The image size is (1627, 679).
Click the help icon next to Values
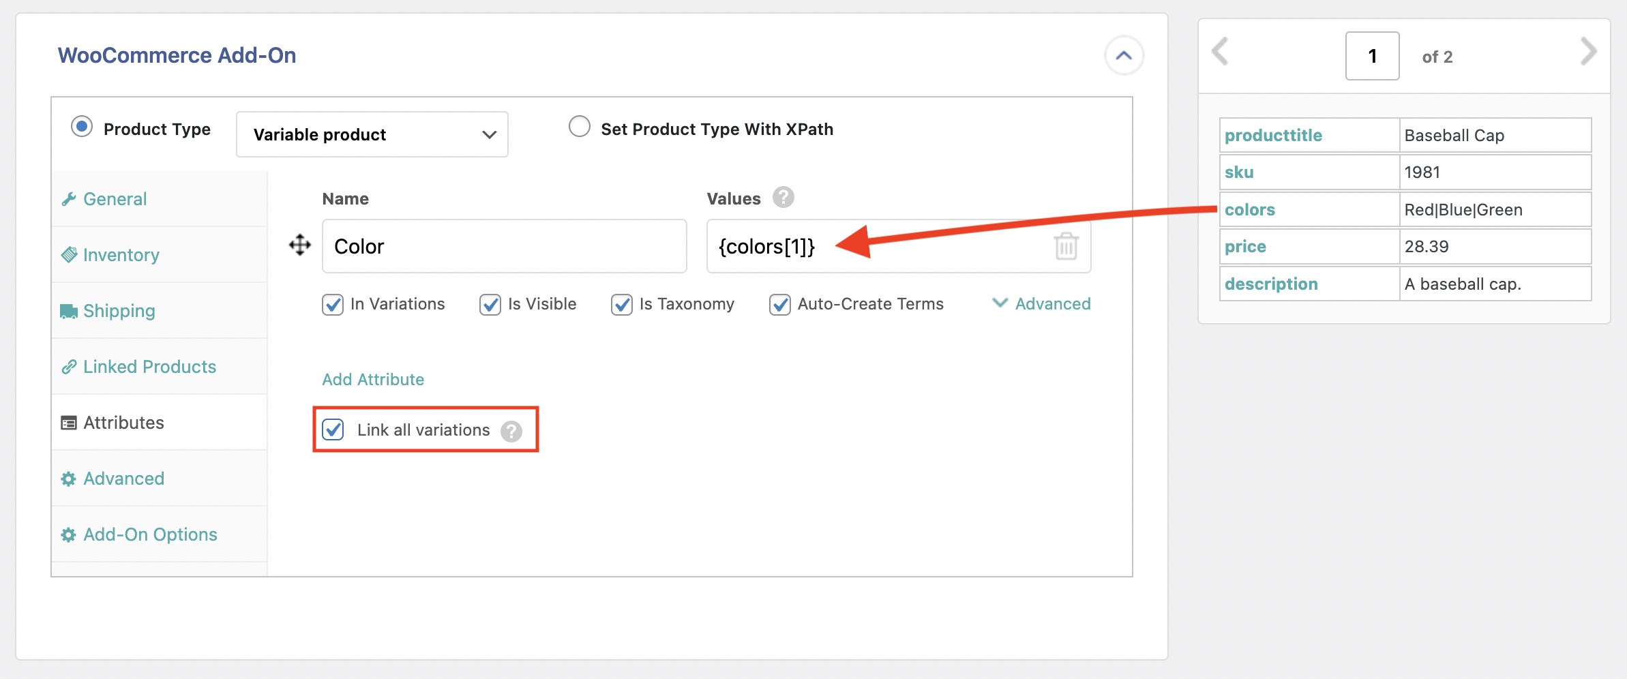783,198
